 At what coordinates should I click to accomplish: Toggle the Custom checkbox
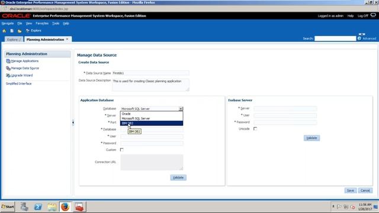click(x=122, y=150)
